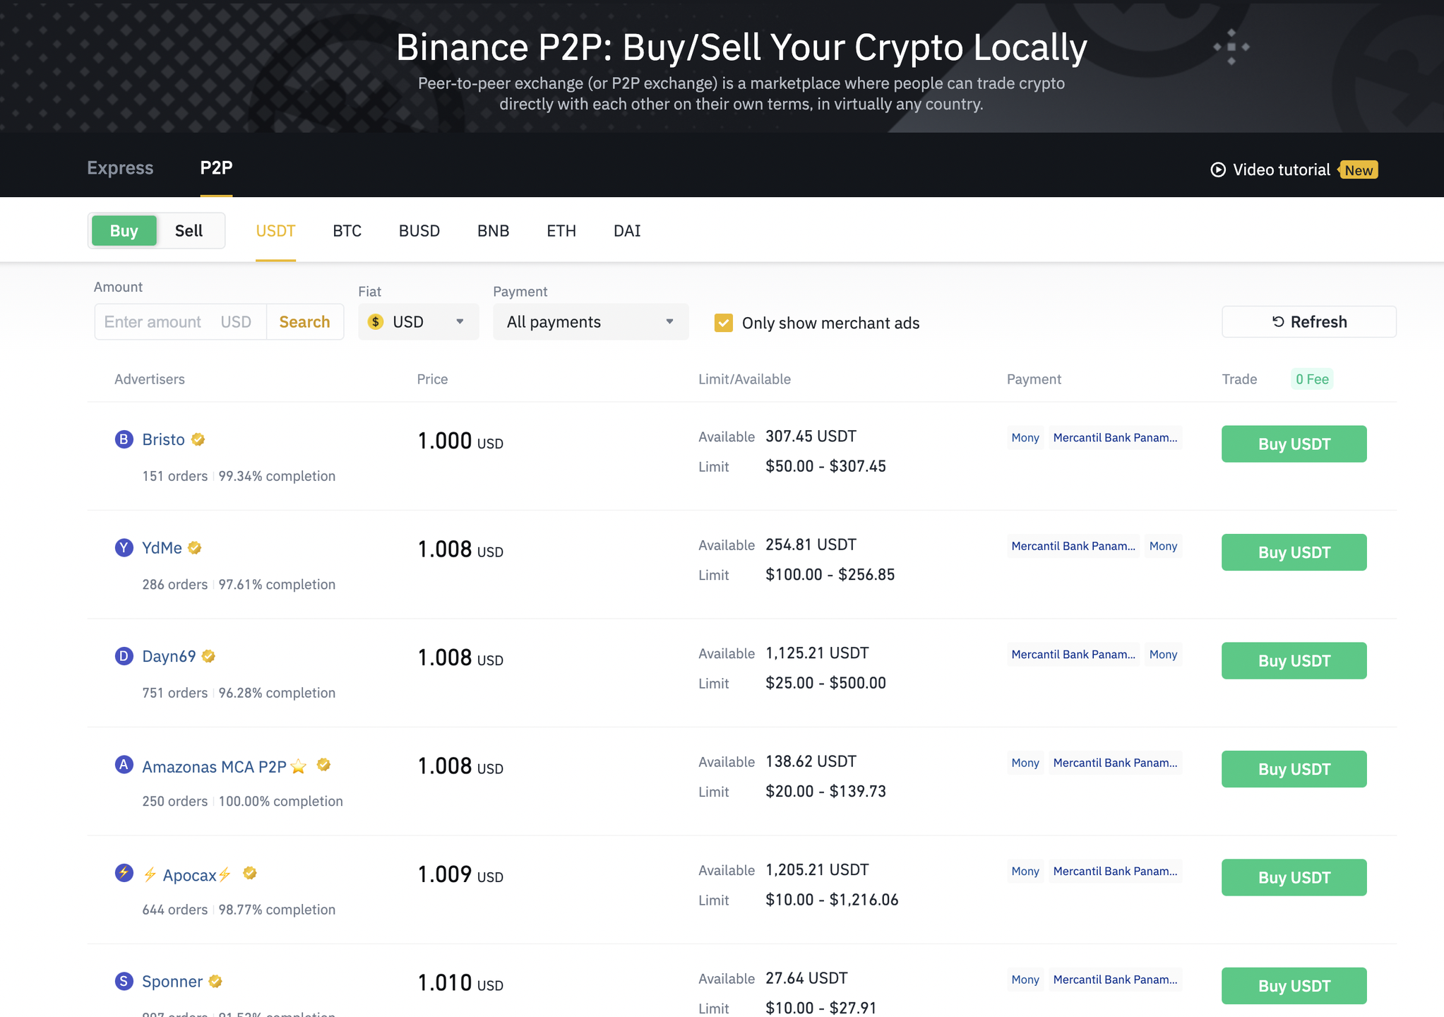Open advertiser YdMe's profile link

click(x=161, y=547)
